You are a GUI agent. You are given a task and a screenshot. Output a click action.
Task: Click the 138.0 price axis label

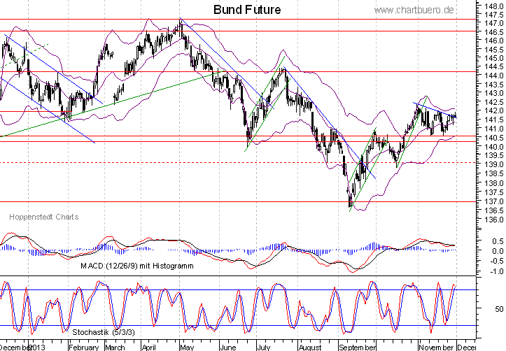tap(493, 183)
